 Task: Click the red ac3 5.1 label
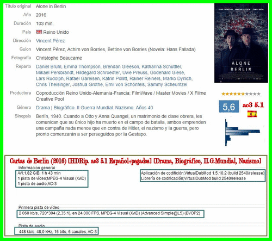[x=253, y=105]
